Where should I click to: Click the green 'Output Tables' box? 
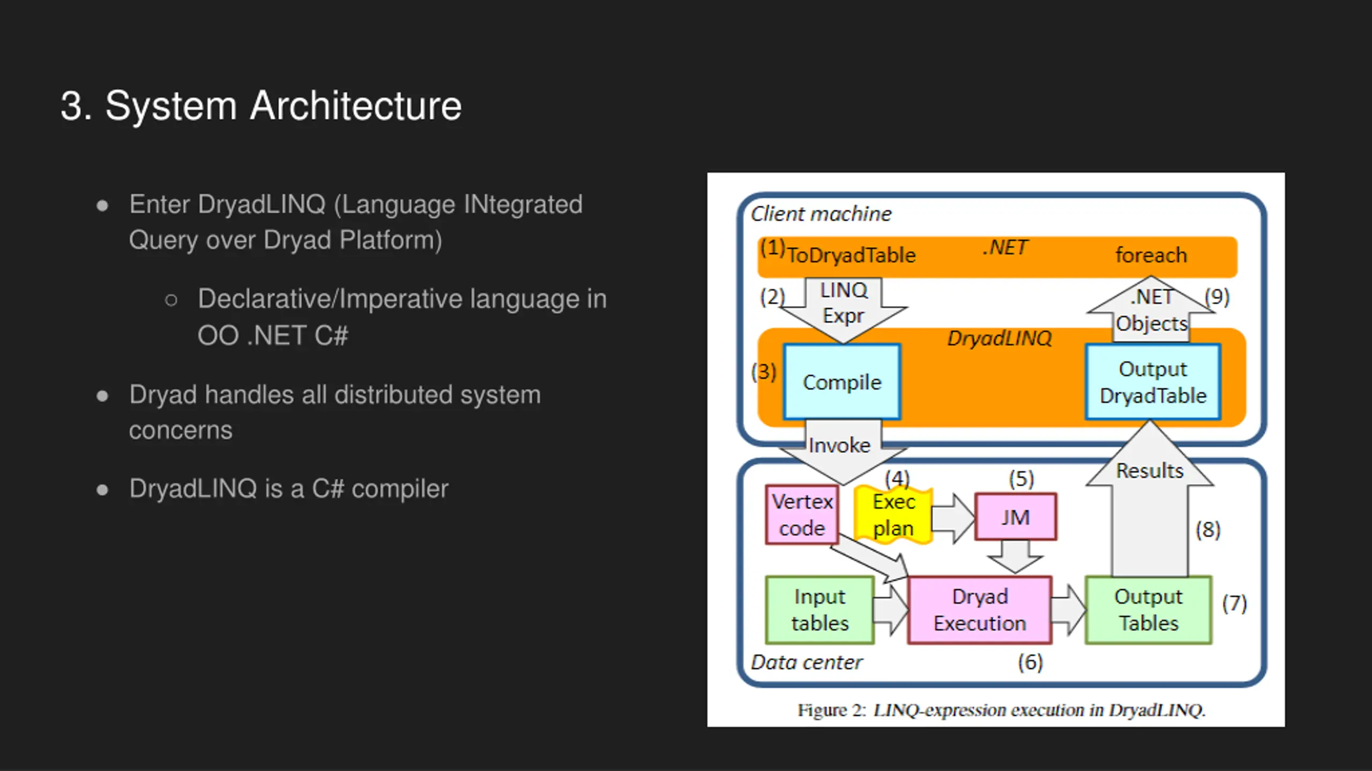click(1149, 610)
